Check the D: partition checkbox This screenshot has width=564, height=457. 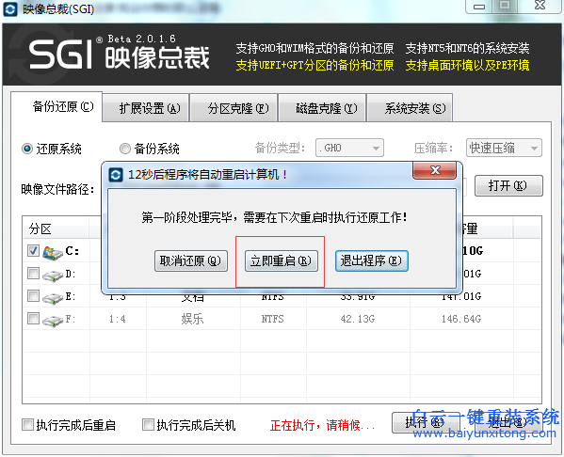34,274
